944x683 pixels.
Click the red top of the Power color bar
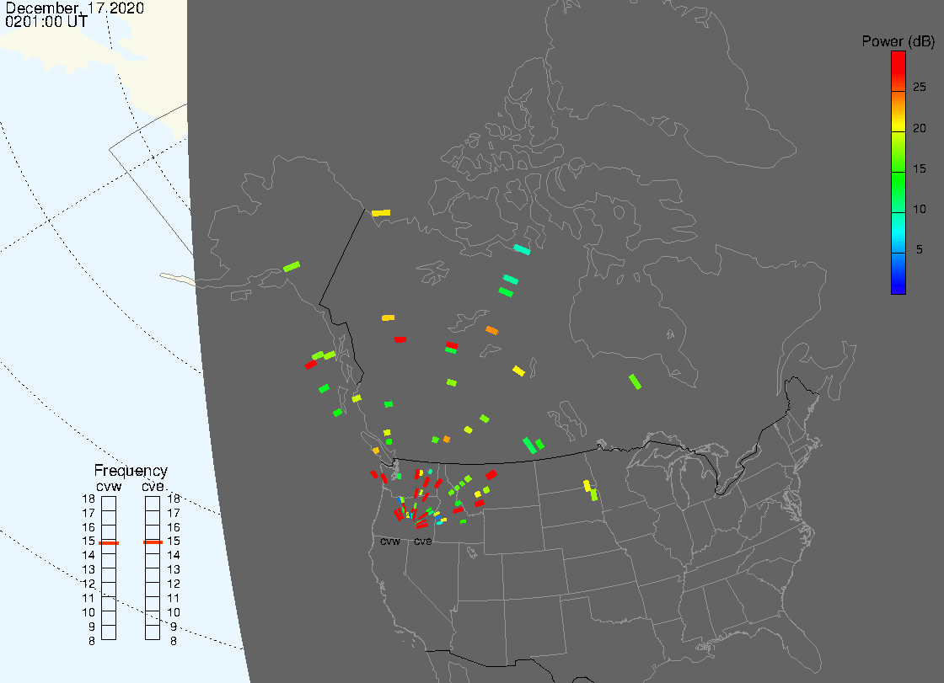pyautogui.click(x=898, y=71)
